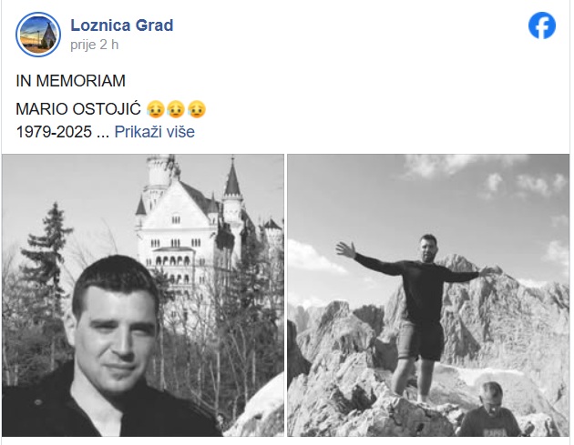Click the rocky peak behind the standing man
Viewport: 574px width, 445px height.
487,311
